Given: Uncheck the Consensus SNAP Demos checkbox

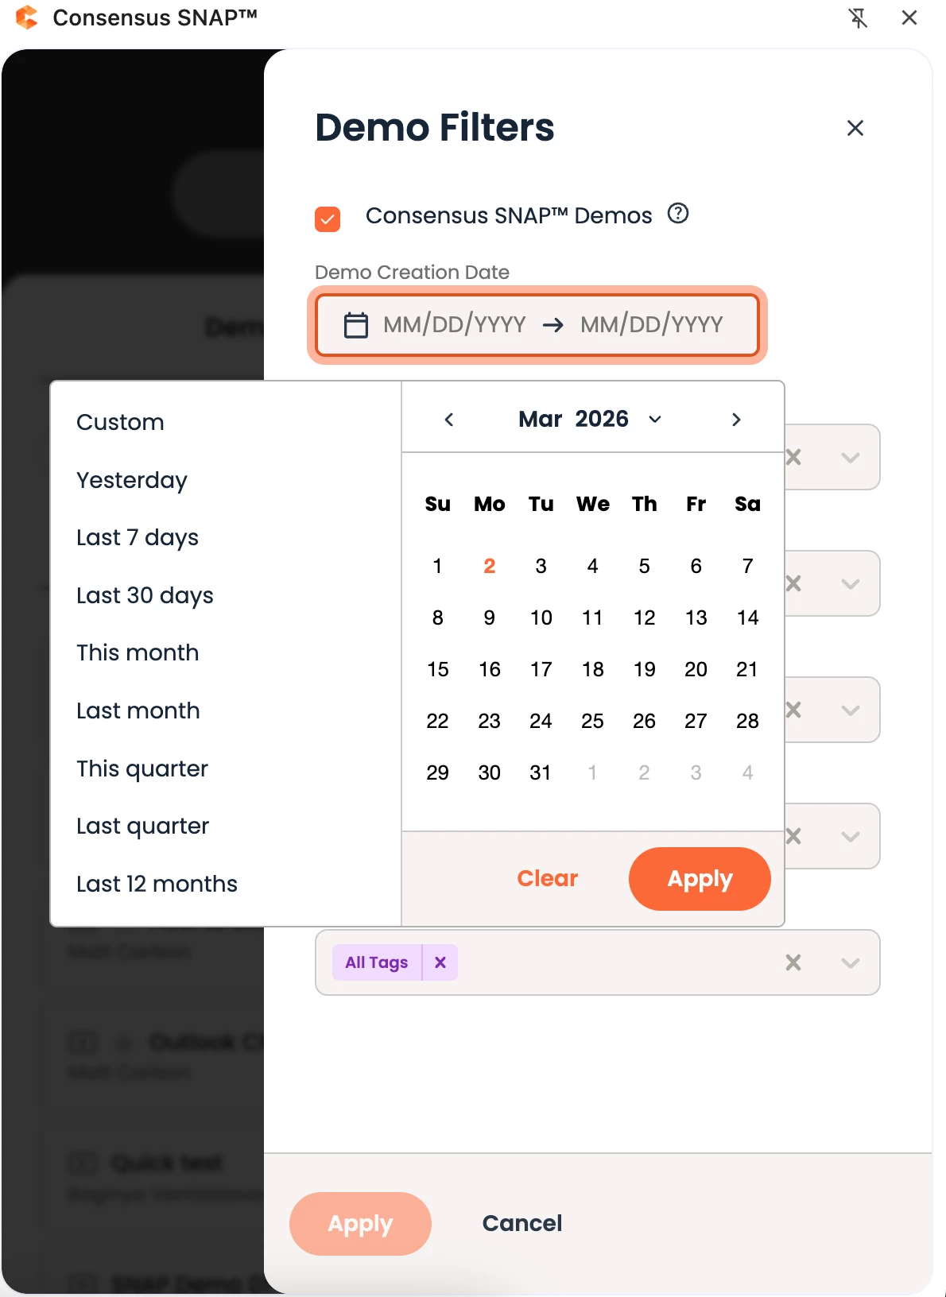Looking at the screenshot, I should pos(328,219).
